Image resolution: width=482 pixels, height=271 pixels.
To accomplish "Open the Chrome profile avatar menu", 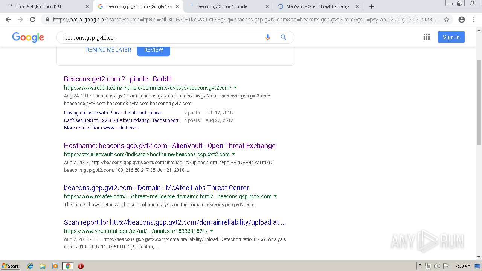I will (462, 20).
